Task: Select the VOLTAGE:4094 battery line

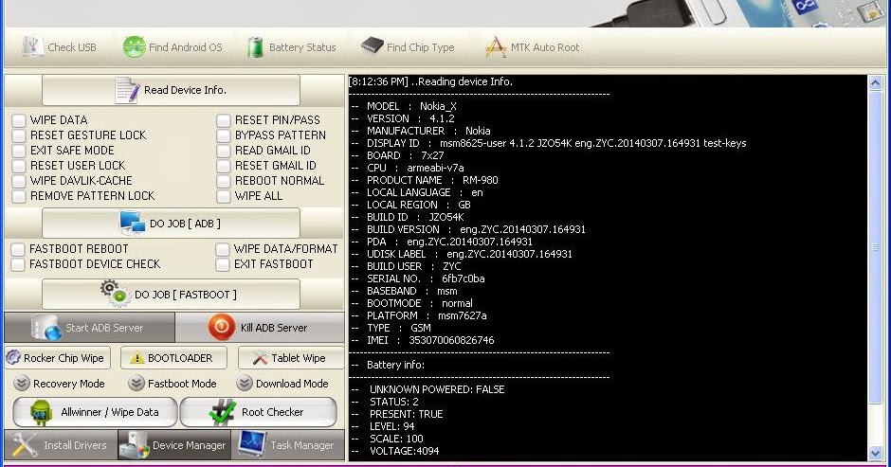Action: 395,451
